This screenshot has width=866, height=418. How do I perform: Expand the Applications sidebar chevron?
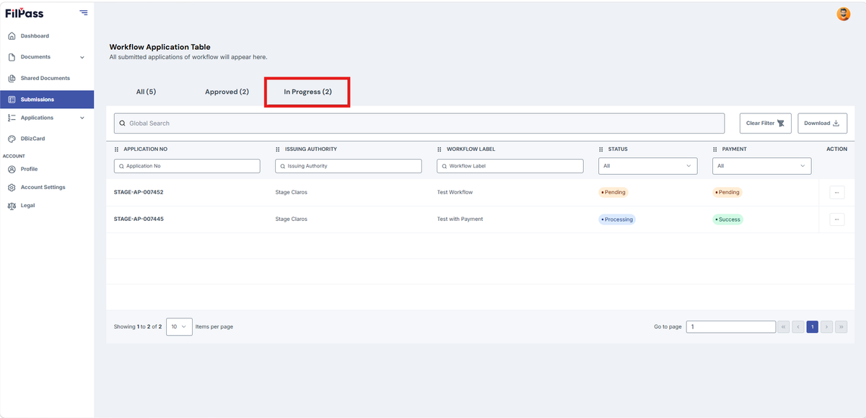(x=82, y=118)
